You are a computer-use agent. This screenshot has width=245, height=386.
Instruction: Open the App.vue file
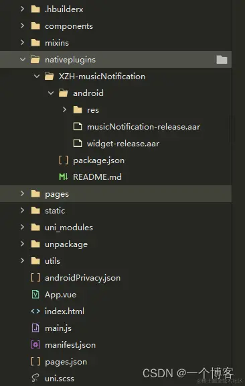pyautogui.click(x=60, y=295)
